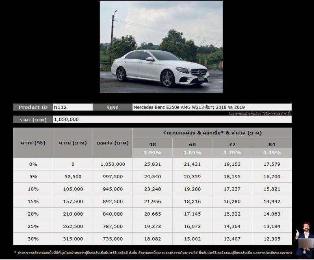Click monthly payment 12,305

(x=272, y=239)
